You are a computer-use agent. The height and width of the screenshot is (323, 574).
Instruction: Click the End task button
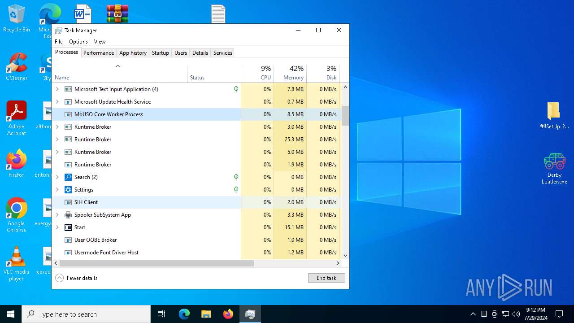tap(326, 278)
